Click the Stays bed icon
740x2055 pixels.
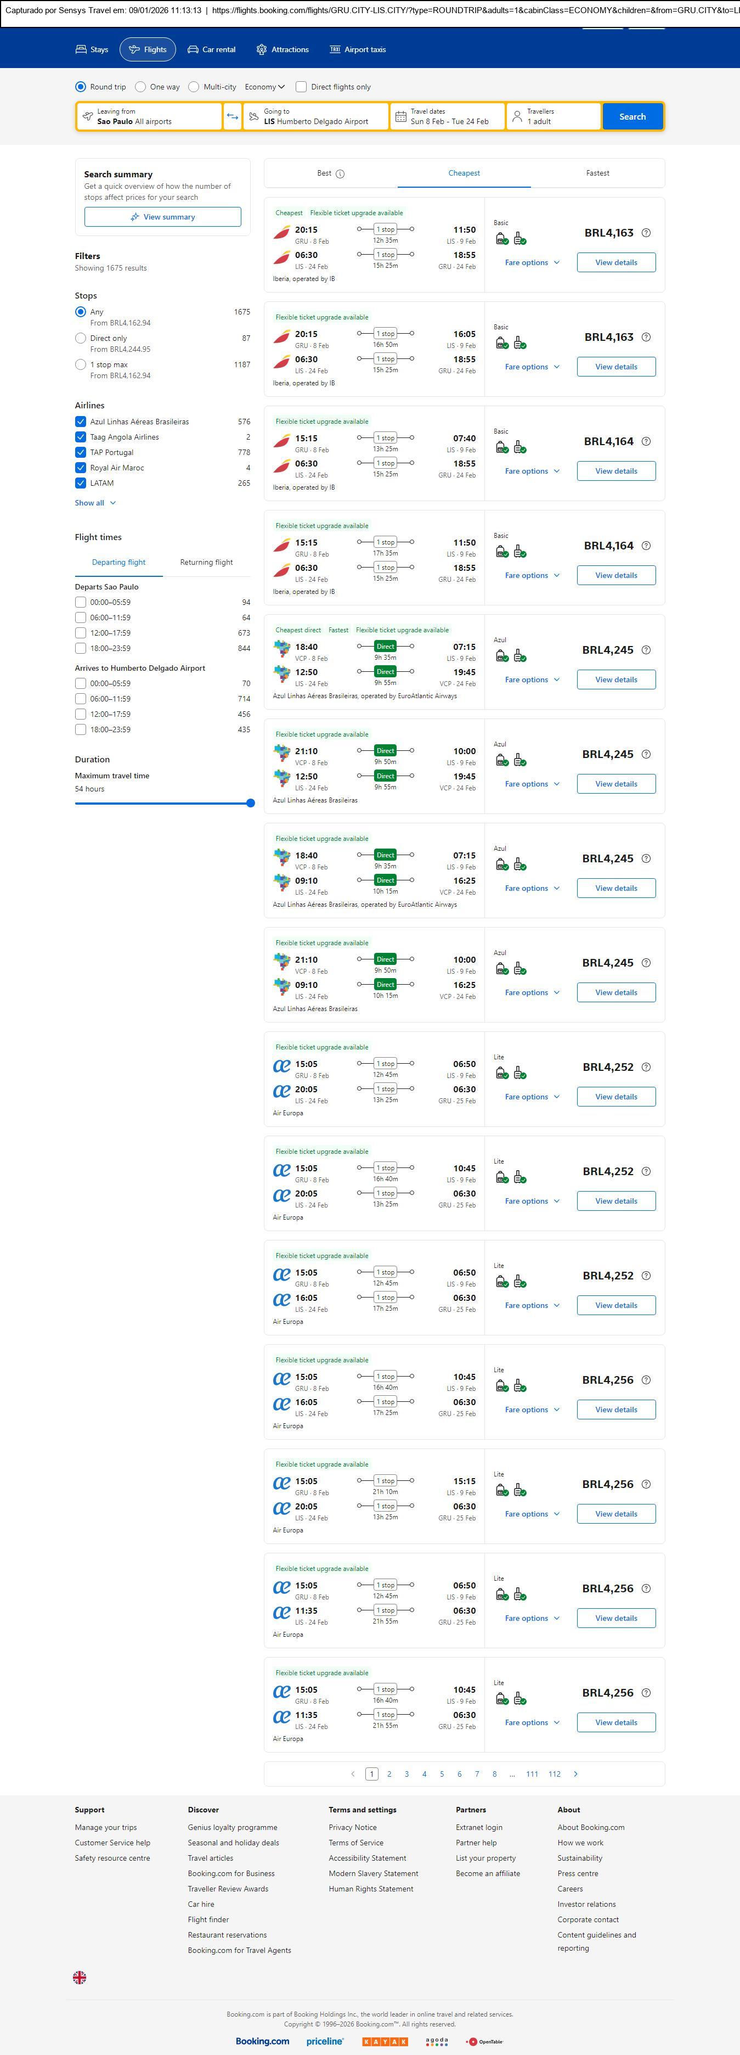81,49
